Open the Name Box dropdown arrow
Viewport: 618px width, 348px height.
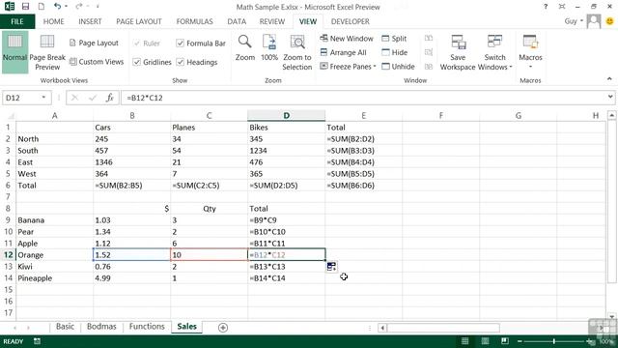tap(43, 98)
